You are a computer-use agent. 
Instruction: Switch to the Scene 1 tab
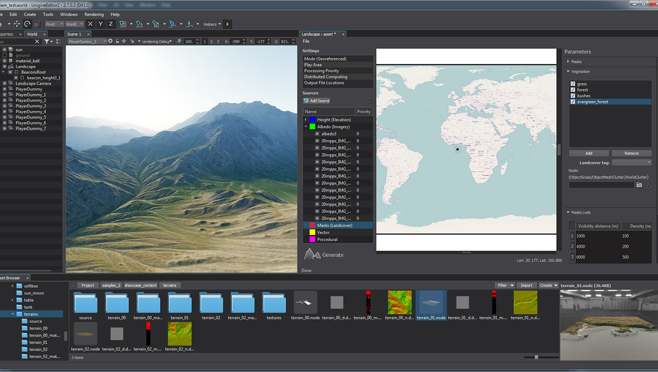(74, 34)
